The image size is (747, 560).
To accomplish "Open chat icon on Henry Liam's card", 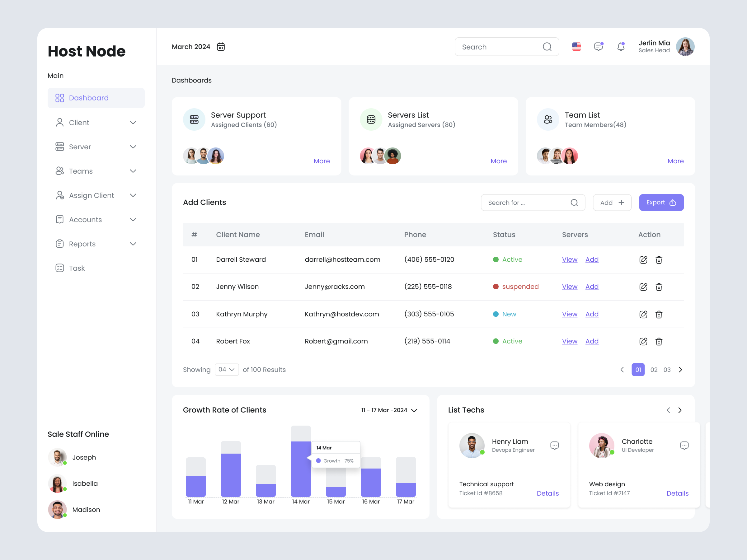I will (554, 445).
